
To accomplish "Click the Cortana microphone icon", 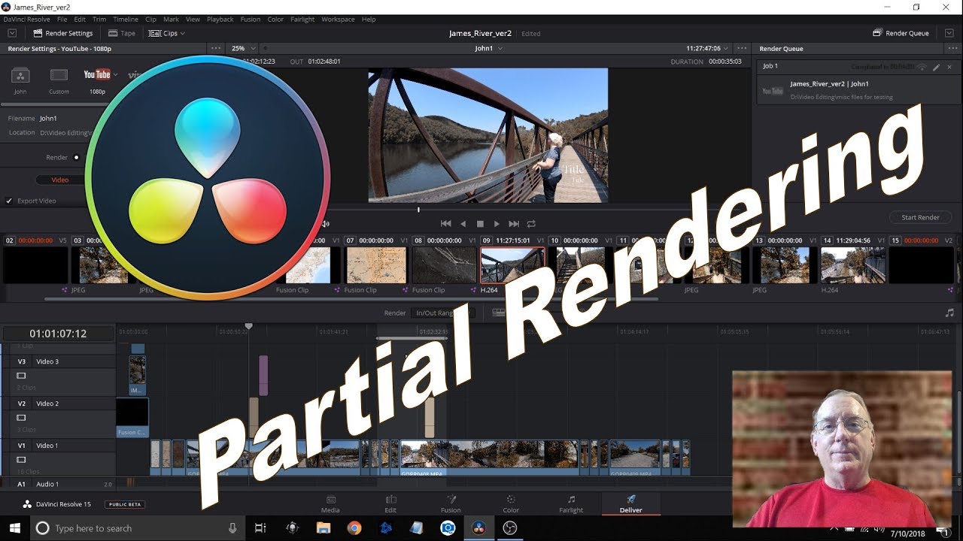I will click(x=232, y=528).
